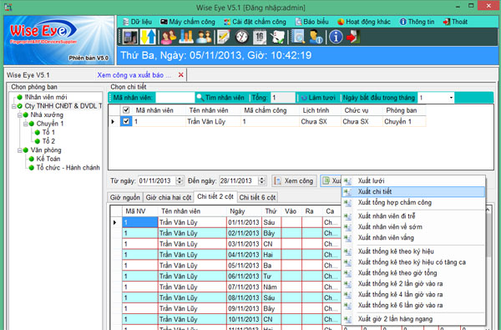Collapse the Văn phòng tree node
This screenshot has width=501, height=330.
coord(19,150)
